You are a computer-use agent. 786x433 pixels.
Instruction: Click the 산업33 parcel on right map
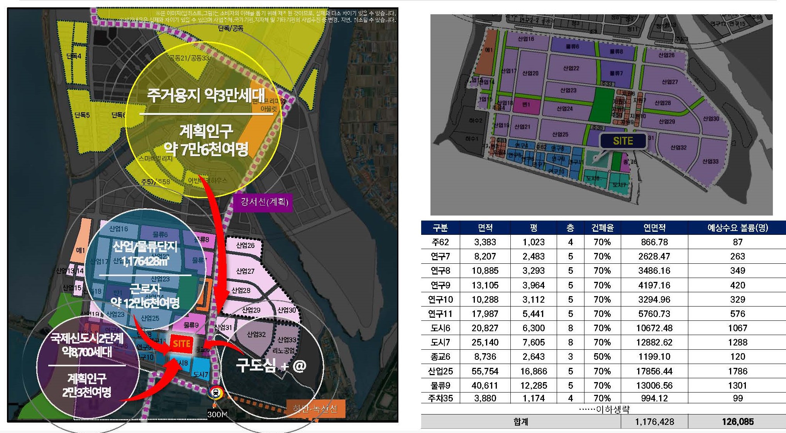click(x=710, y=162)
